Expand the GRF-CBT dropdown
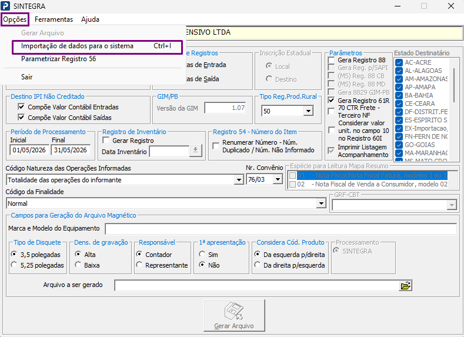Viewport: 464px width, 337px height. (452, 205)
